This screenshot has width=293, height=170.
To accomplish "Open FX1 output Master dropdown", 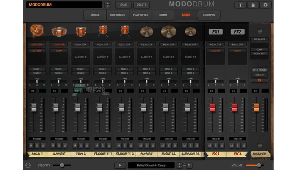I will [216, 139].
